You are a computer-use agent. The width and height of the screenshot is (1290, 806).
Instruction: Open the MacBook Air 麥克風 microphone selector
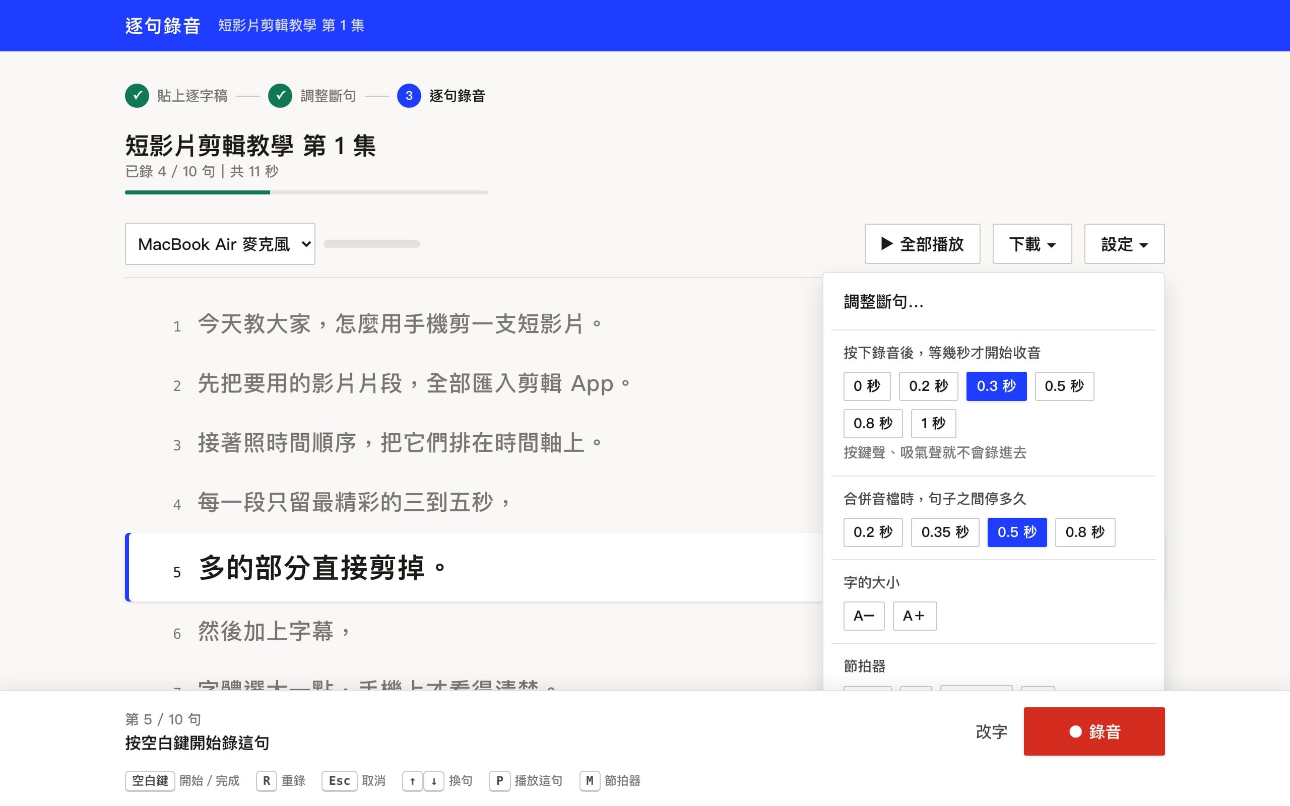pyautogui.click(x=220, y=244)
